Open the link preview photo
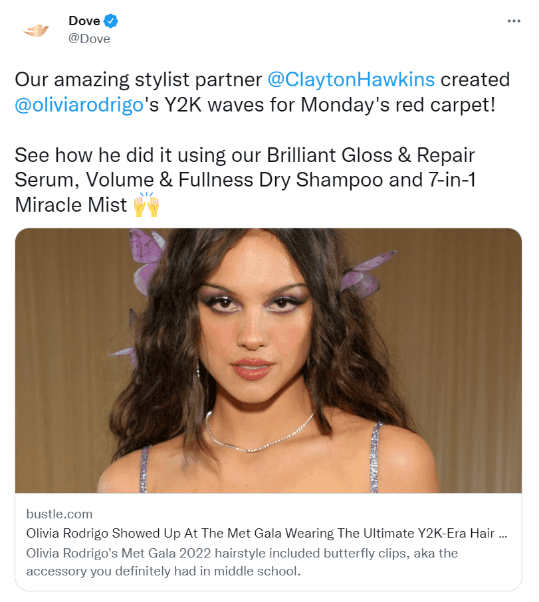The image size is (539, 602). pos(268,360)
